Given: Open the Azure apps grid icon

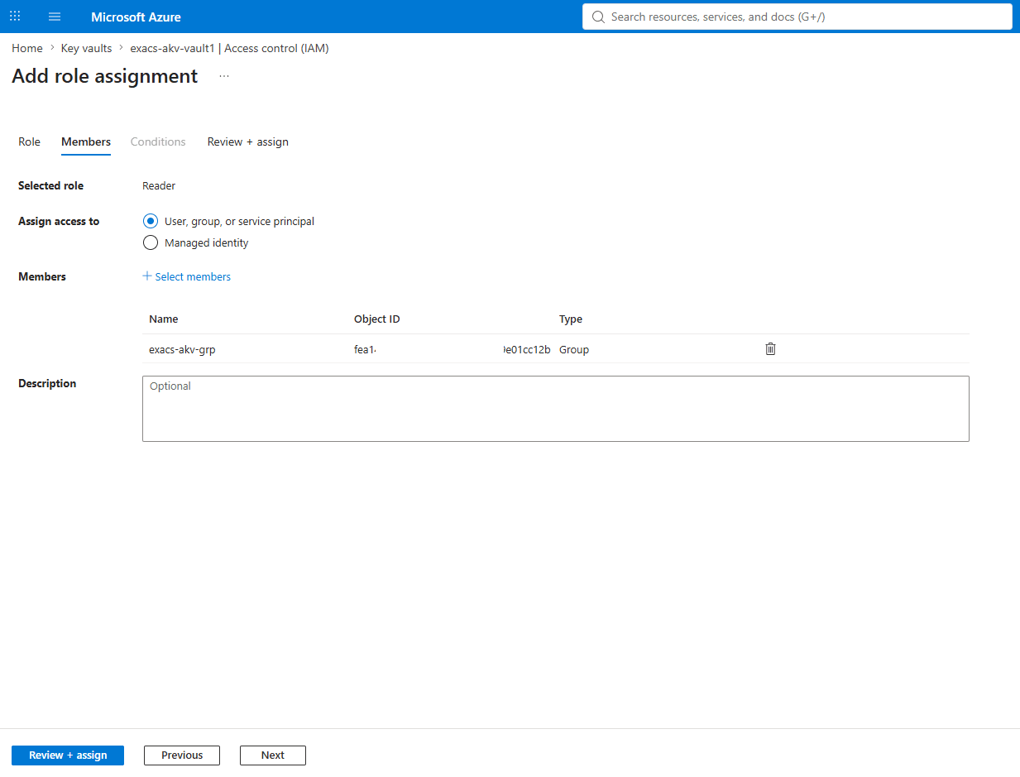Looking at the screenshot, I should tap(15, 17).
